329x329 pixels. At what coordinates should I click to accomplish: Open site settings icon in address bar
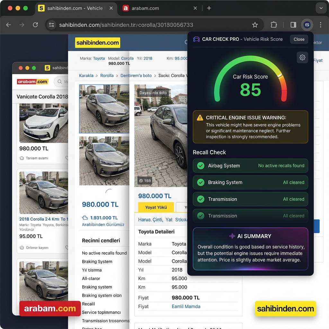pyautogui.click(x=51, y=25)
